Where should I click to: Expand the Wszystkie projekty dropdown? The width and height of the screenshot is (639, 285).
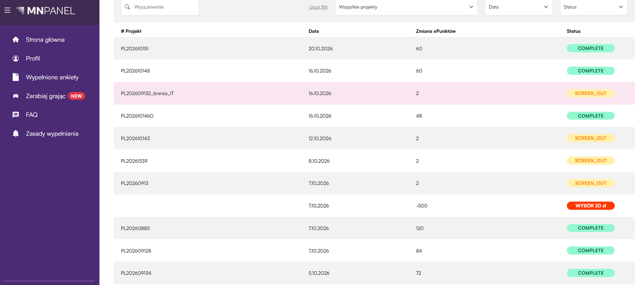[x=406, y=7]
